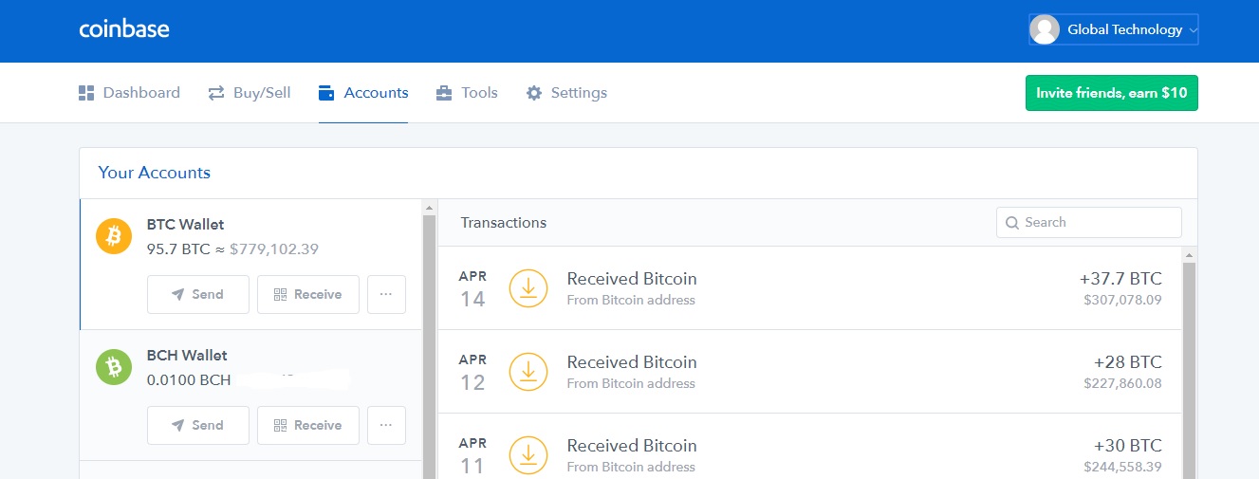The height and width of the screenshot is (479, 1259).
Task: Open the Global Technology account dropdown
Action: coord(1114,29)
